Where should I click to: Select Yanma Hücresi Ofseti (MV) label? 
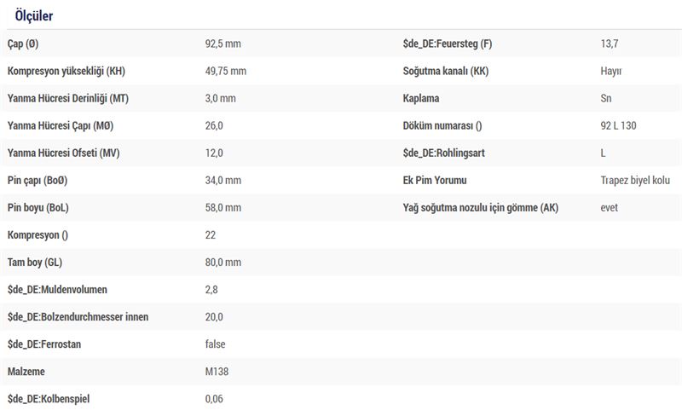(63, 153)
